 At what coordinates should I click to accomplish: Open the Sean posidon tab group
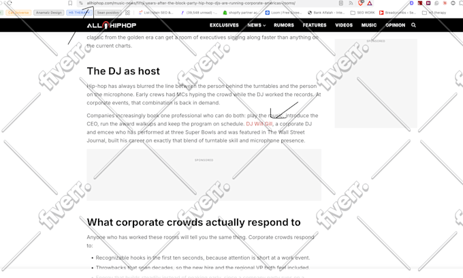click(x=108, y=13)
